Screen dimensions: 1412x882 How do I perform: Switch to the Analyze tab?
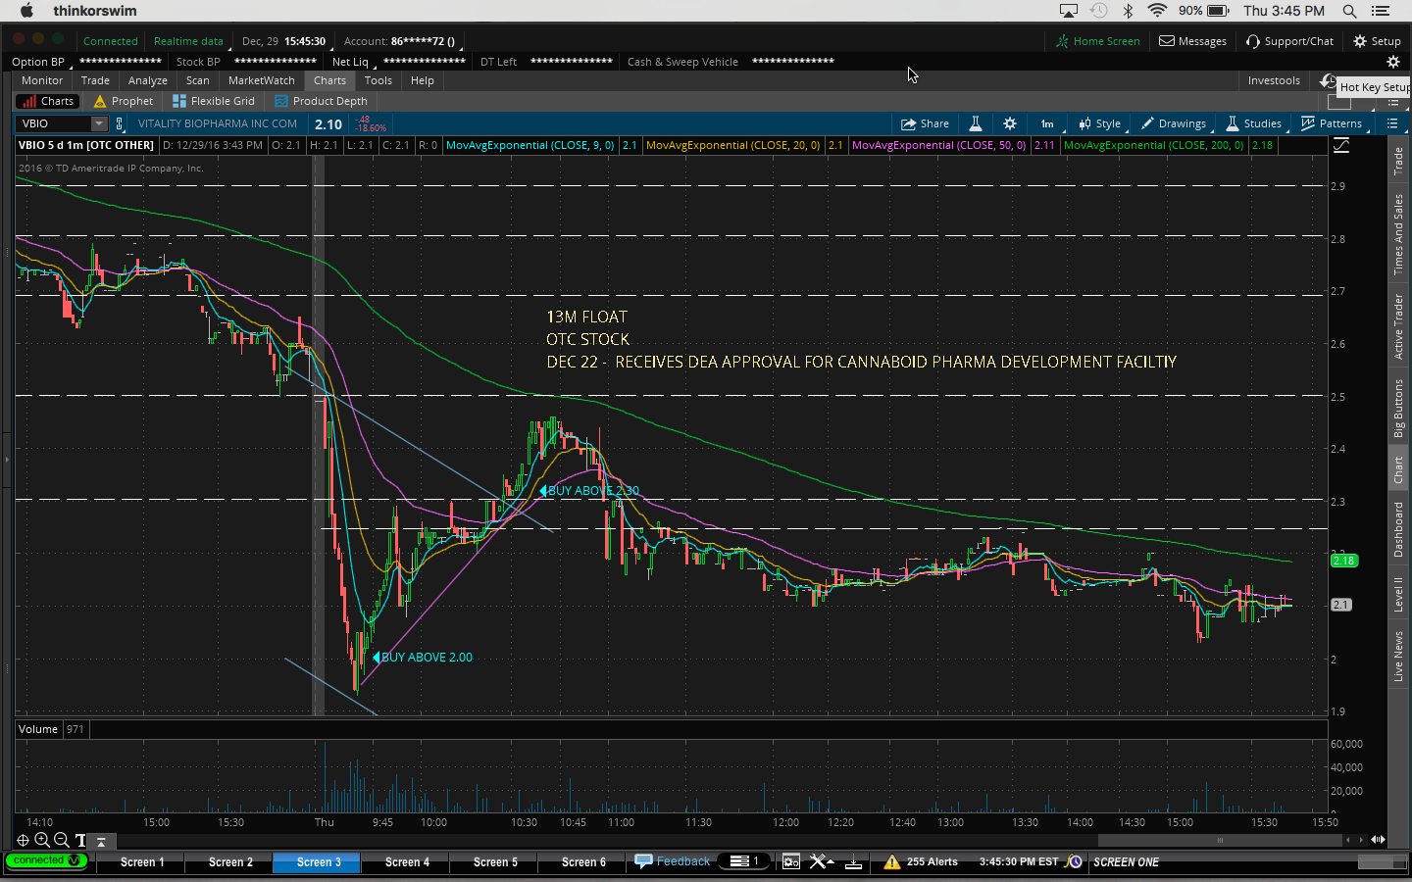[148, 80]
